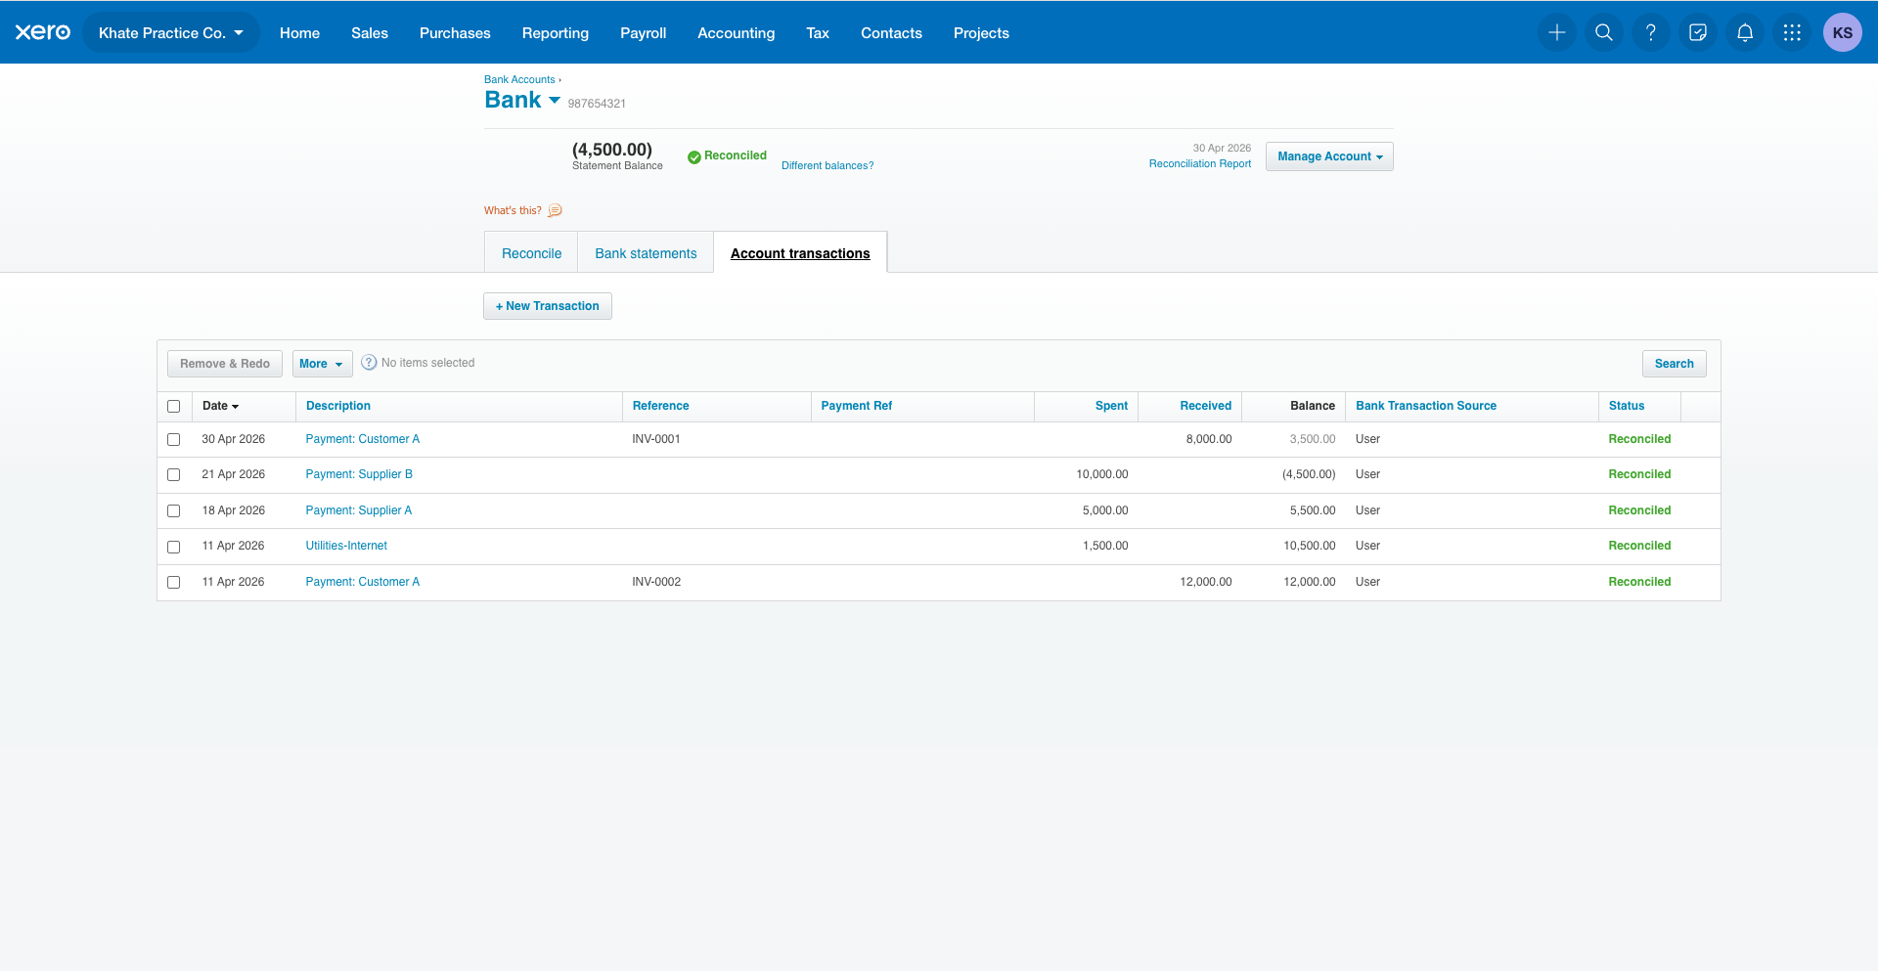
Task: Sort by the Payment Ref column header
Action: (x=857, y=406)
